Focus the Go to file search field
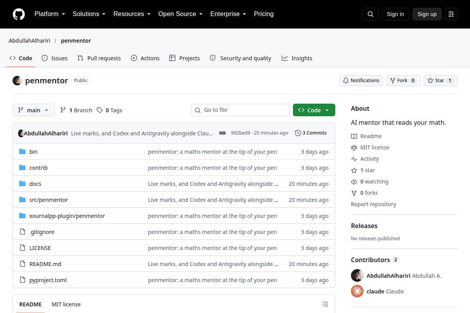The image size is (470, 313). (x=240, y=110)
